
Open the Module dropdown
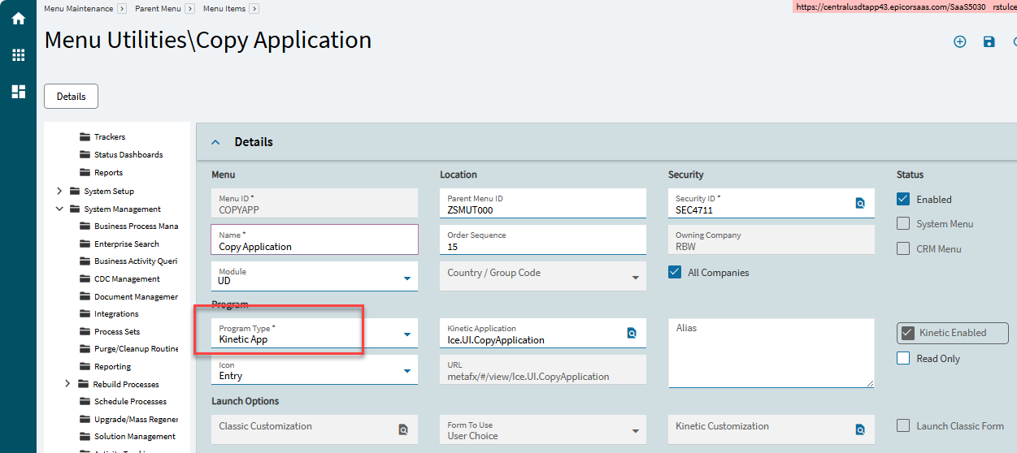point(406,278)
